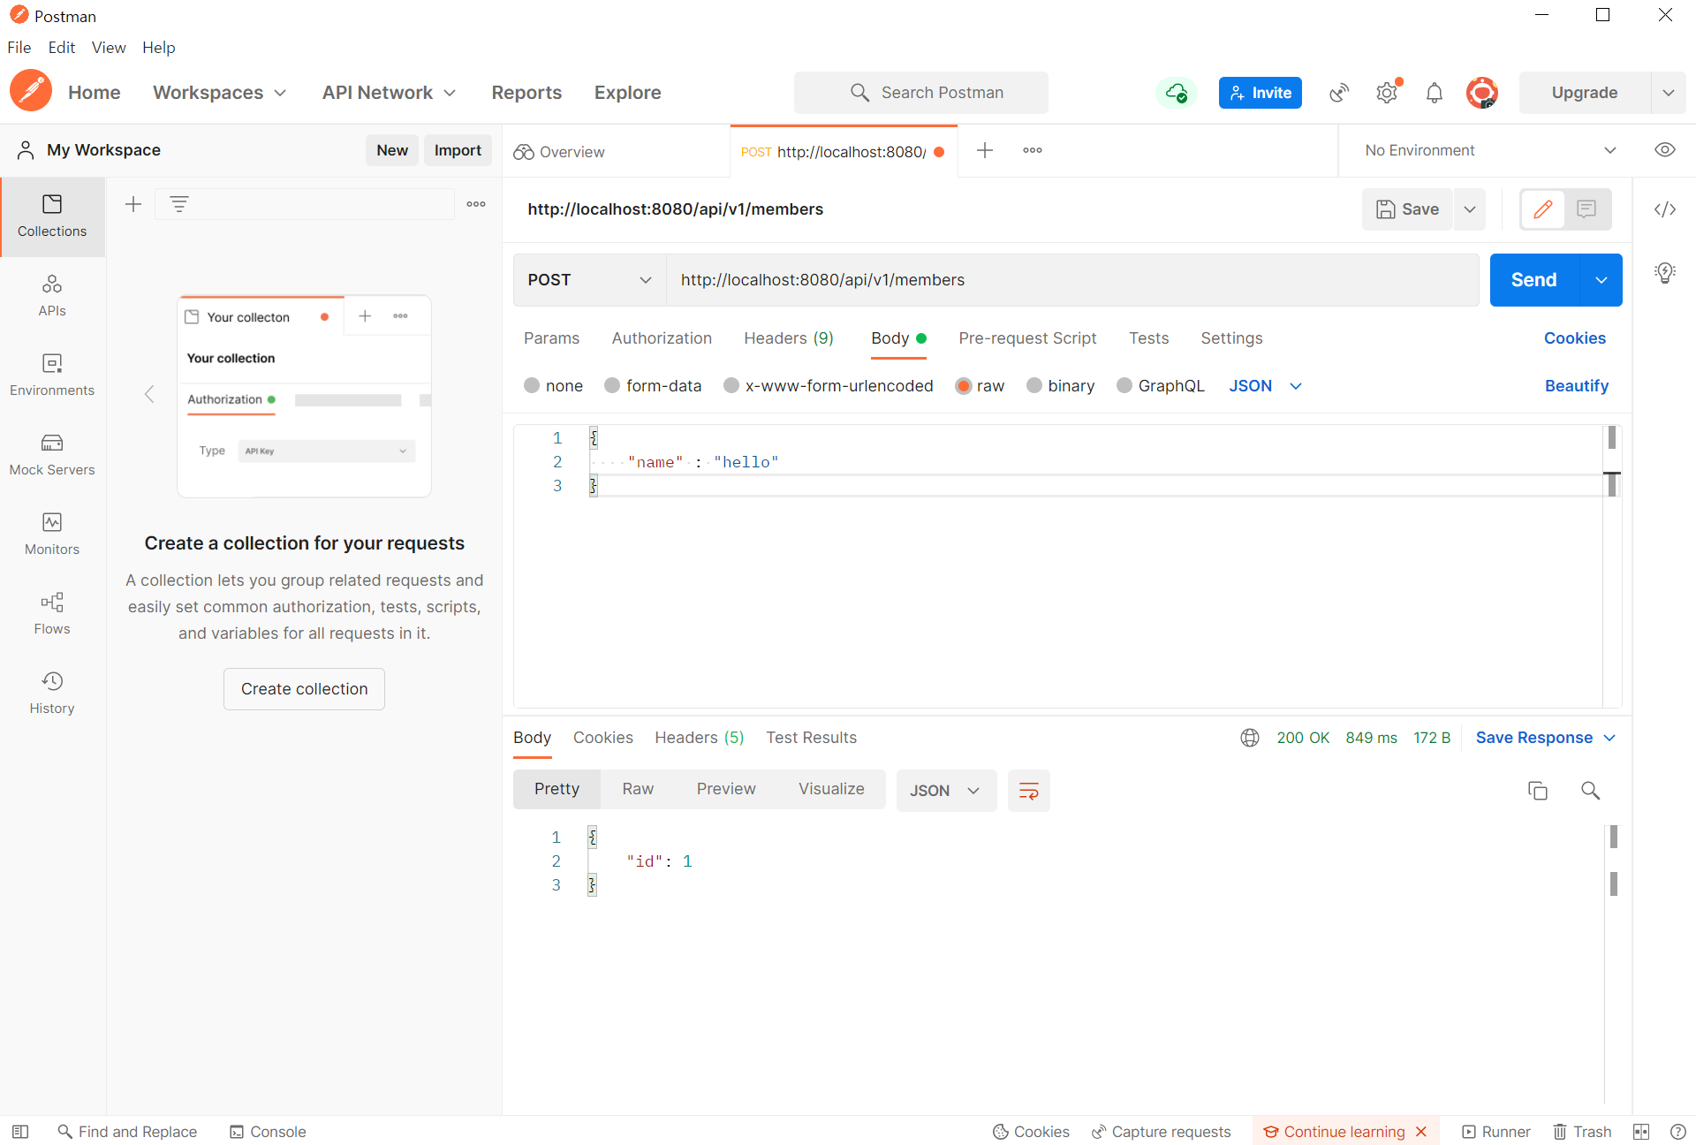Screen dimensions: 1696x1145
Task: Open environment quick look eye icon
Action: tap(1664, 150)
